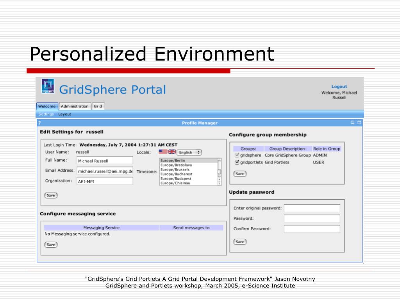Click the GridLab logo icon
This screenshot has width=400, height=300.
pos(48,86)
